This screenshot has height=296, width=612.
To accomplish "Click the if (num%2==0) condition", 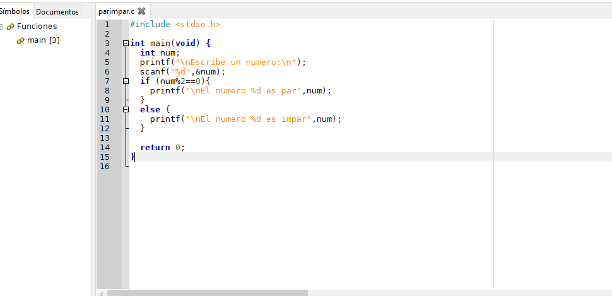I will tap(175, 81).
